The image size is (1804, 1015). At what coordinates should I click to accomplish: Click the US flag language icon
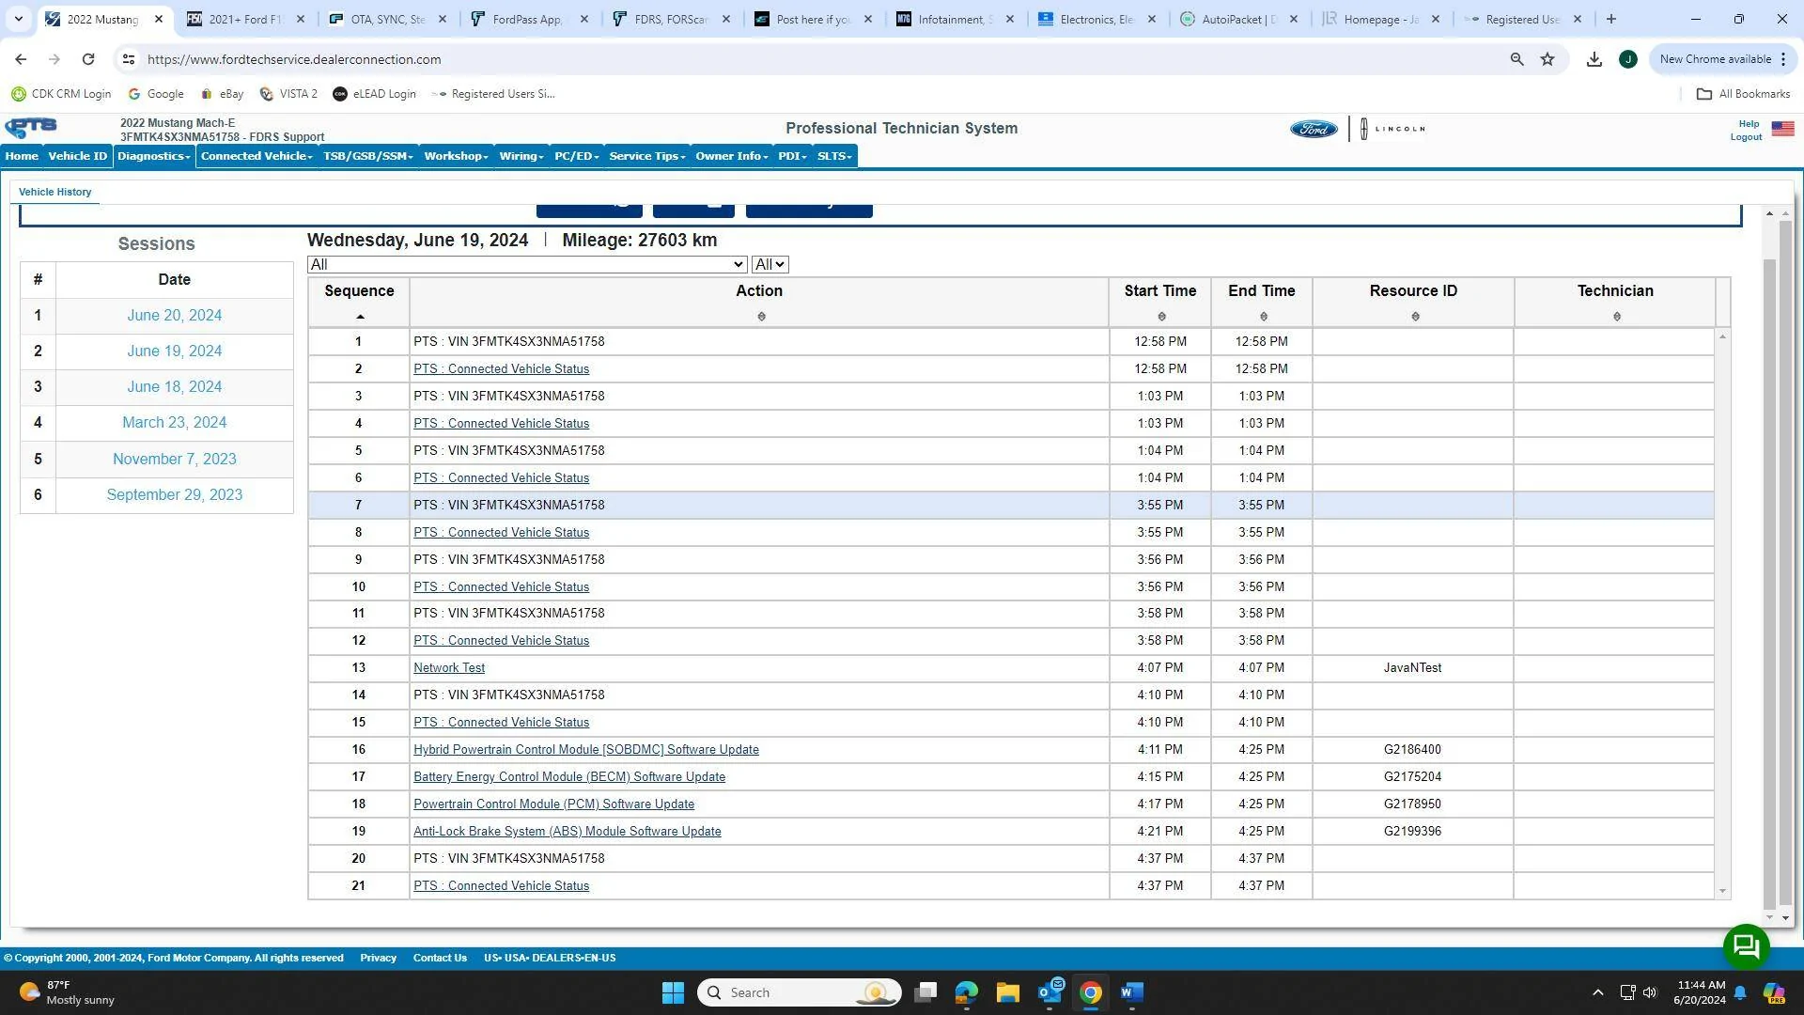point(1782,129)
